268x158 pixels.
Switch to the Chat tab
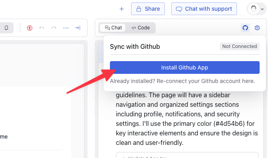[113, 28]
